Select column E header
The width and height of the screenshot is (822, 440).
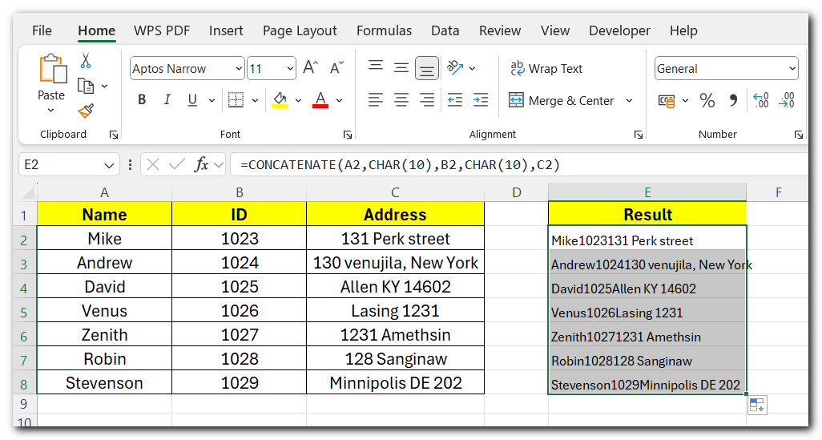click(x=647, y=192)
